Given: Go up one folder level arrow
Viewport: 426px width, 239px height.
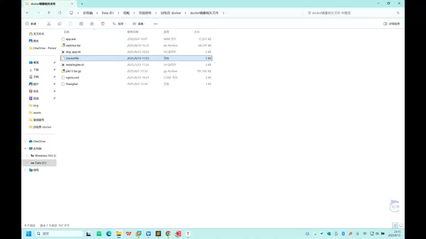Looking at the screenshot, I should (49, 13).
